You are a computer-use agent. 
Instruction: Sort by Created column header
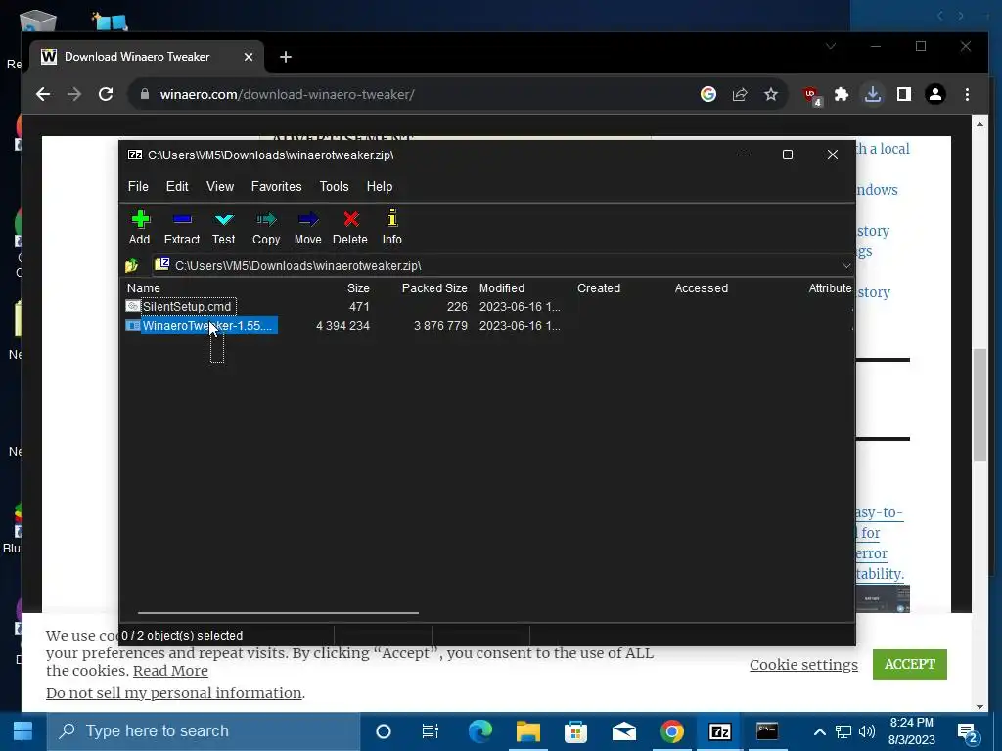pos(599,288)
